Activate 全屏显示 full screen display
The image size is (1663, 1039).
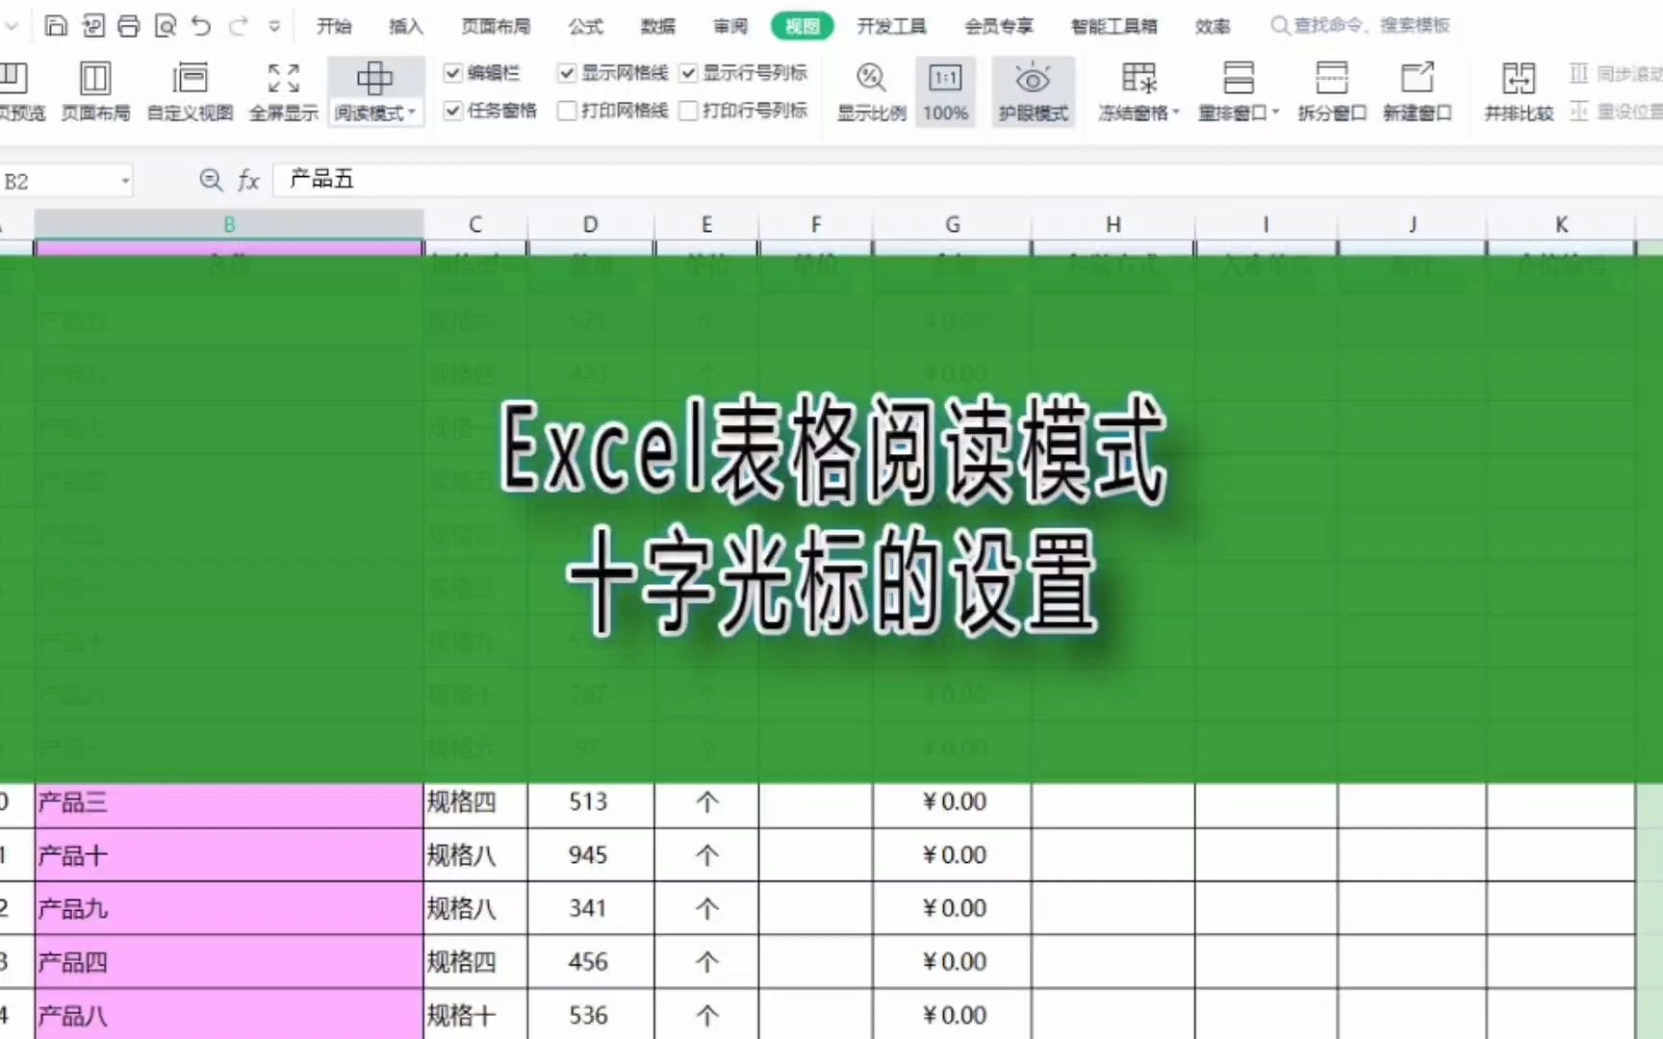tap(283, 92)
